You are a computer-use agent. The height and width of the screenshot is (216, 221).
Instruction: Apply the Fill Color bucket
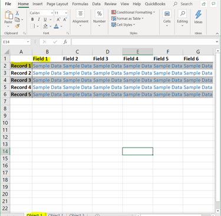click(45, 26)
